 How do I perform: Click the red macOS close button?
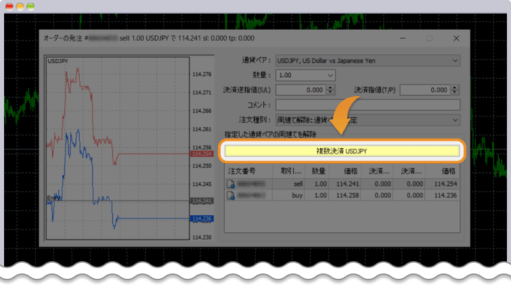click(9, 6)
